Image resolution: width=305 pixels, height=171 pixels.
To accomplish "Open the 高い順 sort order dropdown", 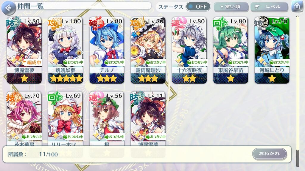I will [x=231, y=7].
